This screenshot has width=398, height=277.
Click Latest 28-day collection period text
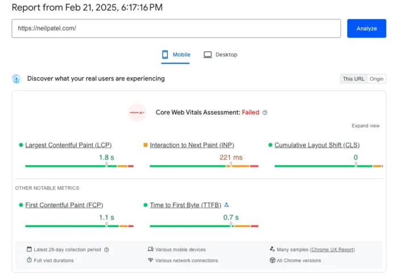pos(67,250)
